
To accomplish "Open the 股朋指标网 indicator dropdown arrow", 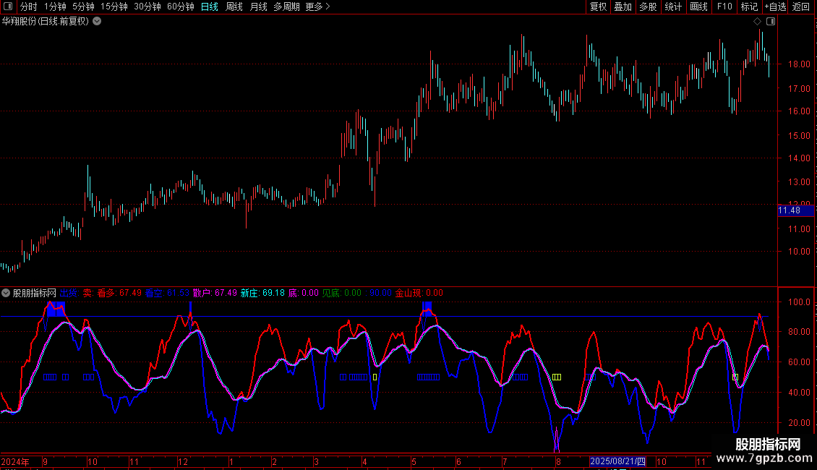I will coord(6,293).
